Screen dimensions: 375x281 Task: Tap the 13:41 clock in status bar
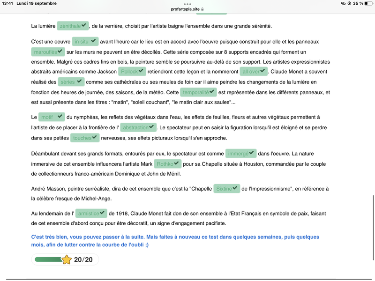point(7,3)
